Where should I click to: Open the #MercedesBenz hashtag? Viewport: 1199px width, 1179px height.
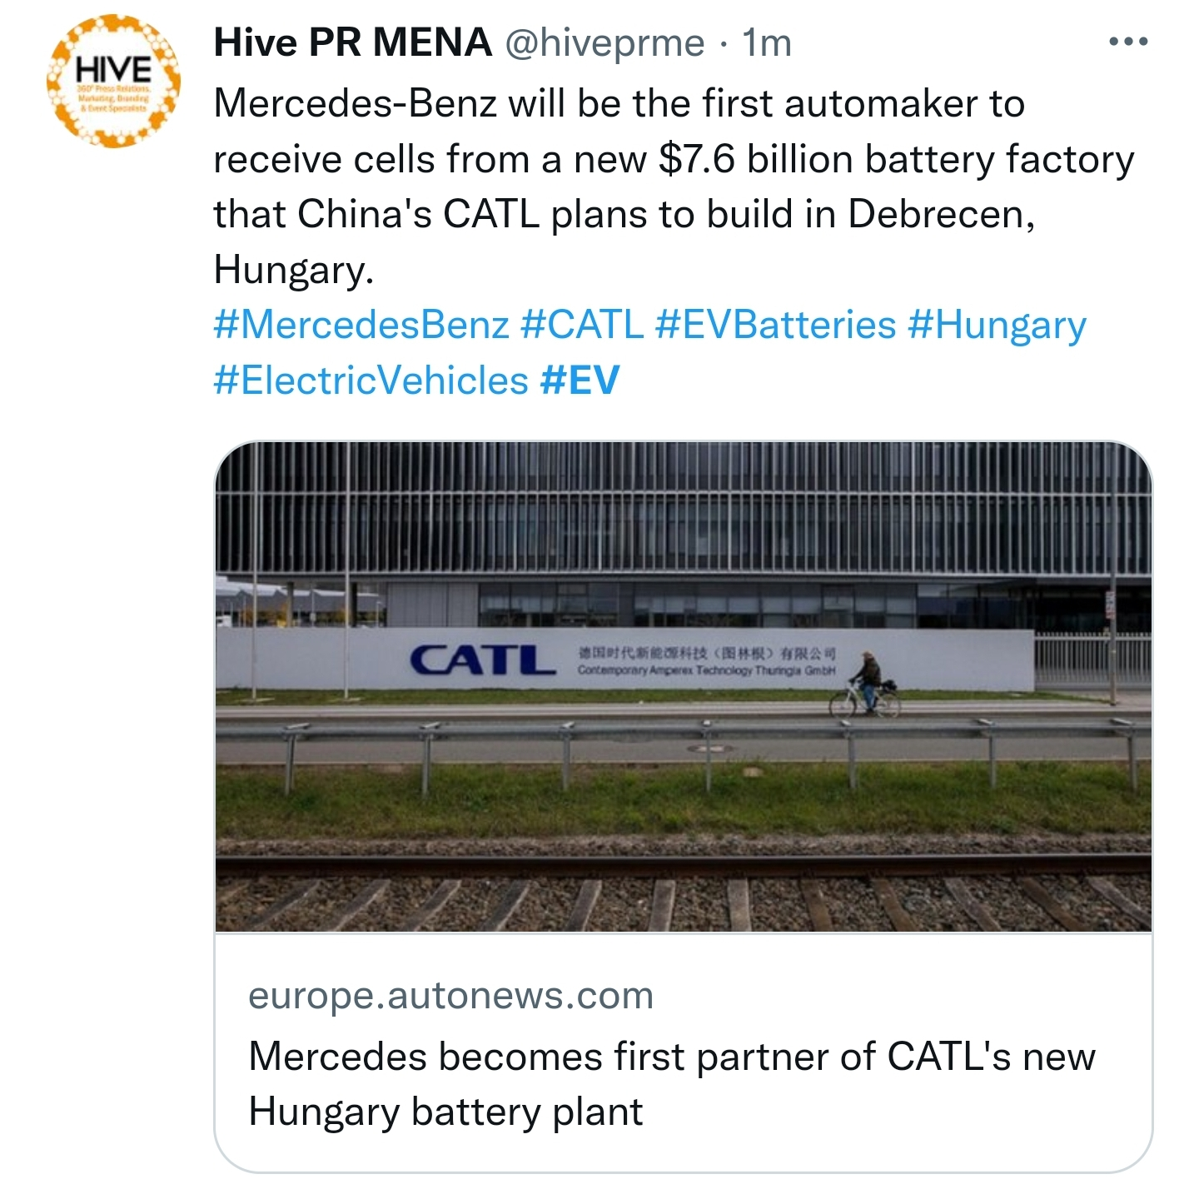[361, 325]
